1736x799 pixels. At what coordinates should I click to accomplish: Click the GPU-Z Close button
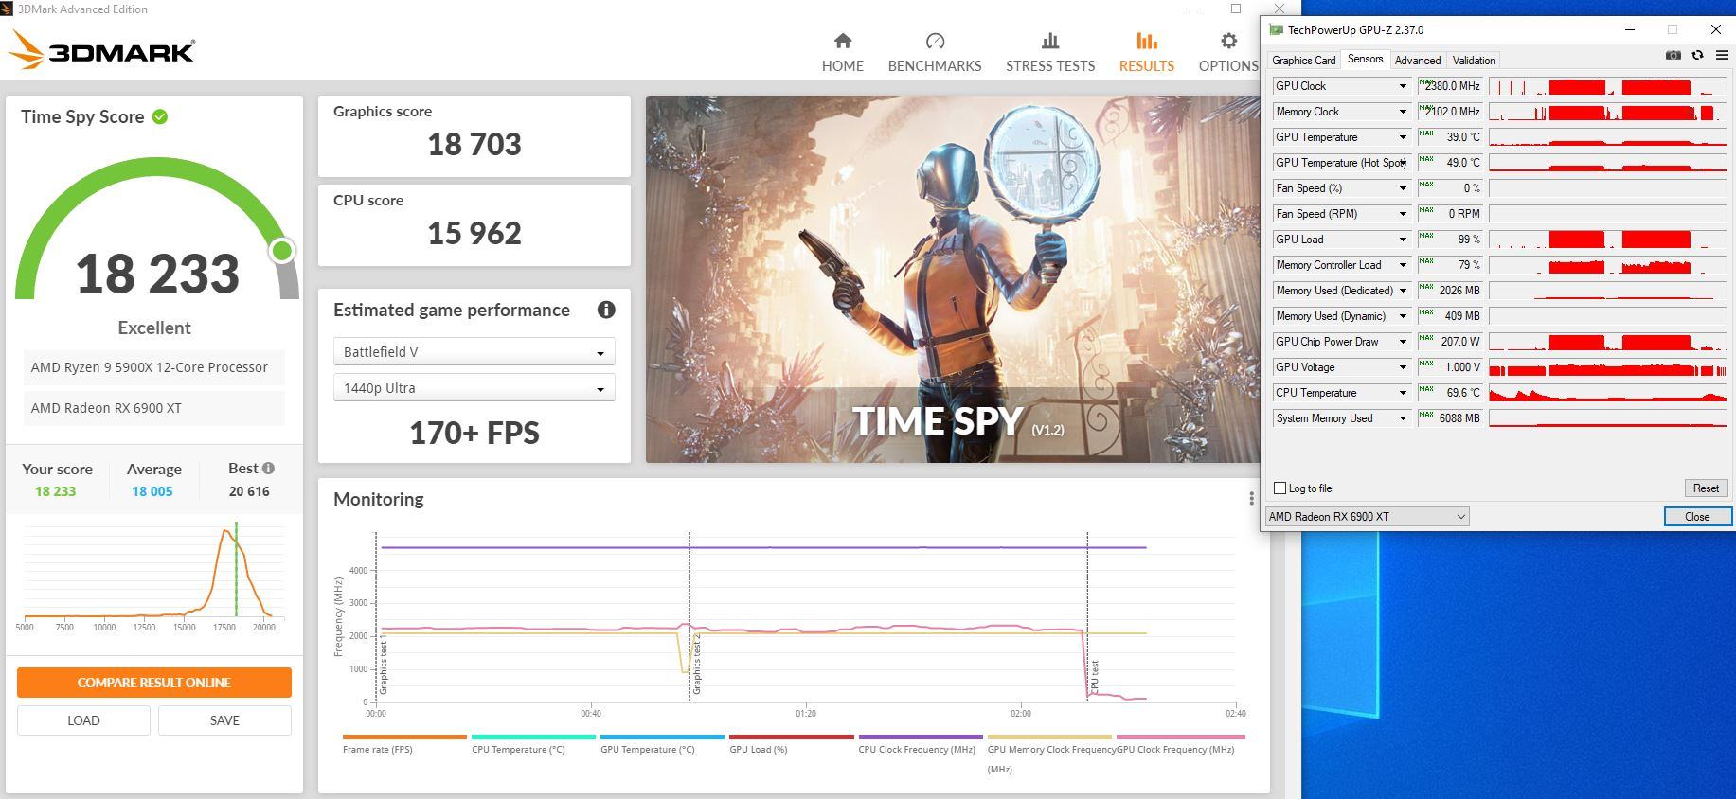coord(1697,516)
